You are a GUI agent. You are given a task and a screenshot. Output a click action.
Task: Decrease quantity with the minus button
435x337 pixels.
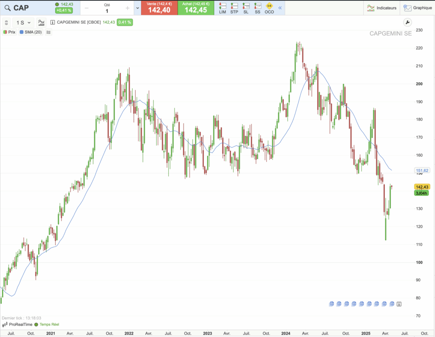[87, 8]
